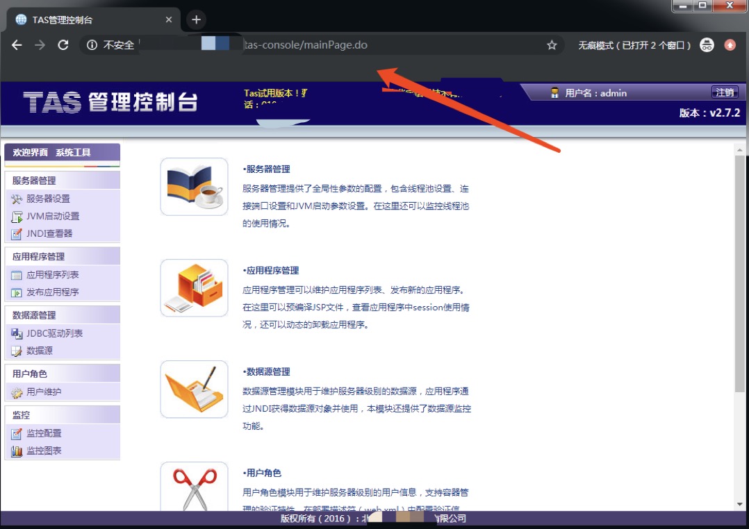Image resolution: width=749 pixels, height=529 pixels.
Task: Click the 发布应用程序 icon
Action: point(17,293)
